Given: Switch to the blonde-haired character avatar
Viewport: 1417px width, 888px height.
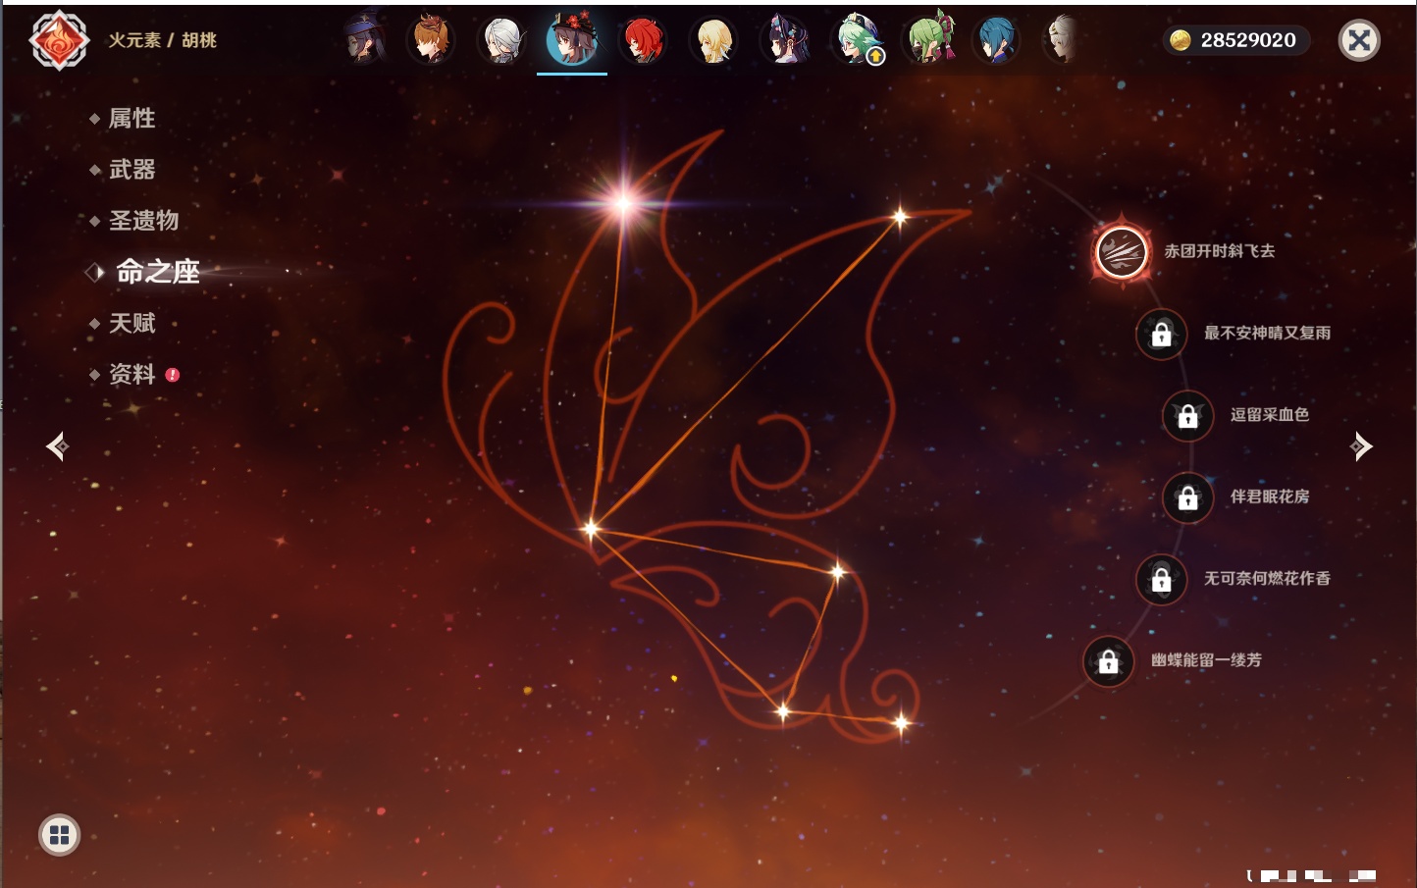Looking at the screenshot, I should [x=713, y=40].
